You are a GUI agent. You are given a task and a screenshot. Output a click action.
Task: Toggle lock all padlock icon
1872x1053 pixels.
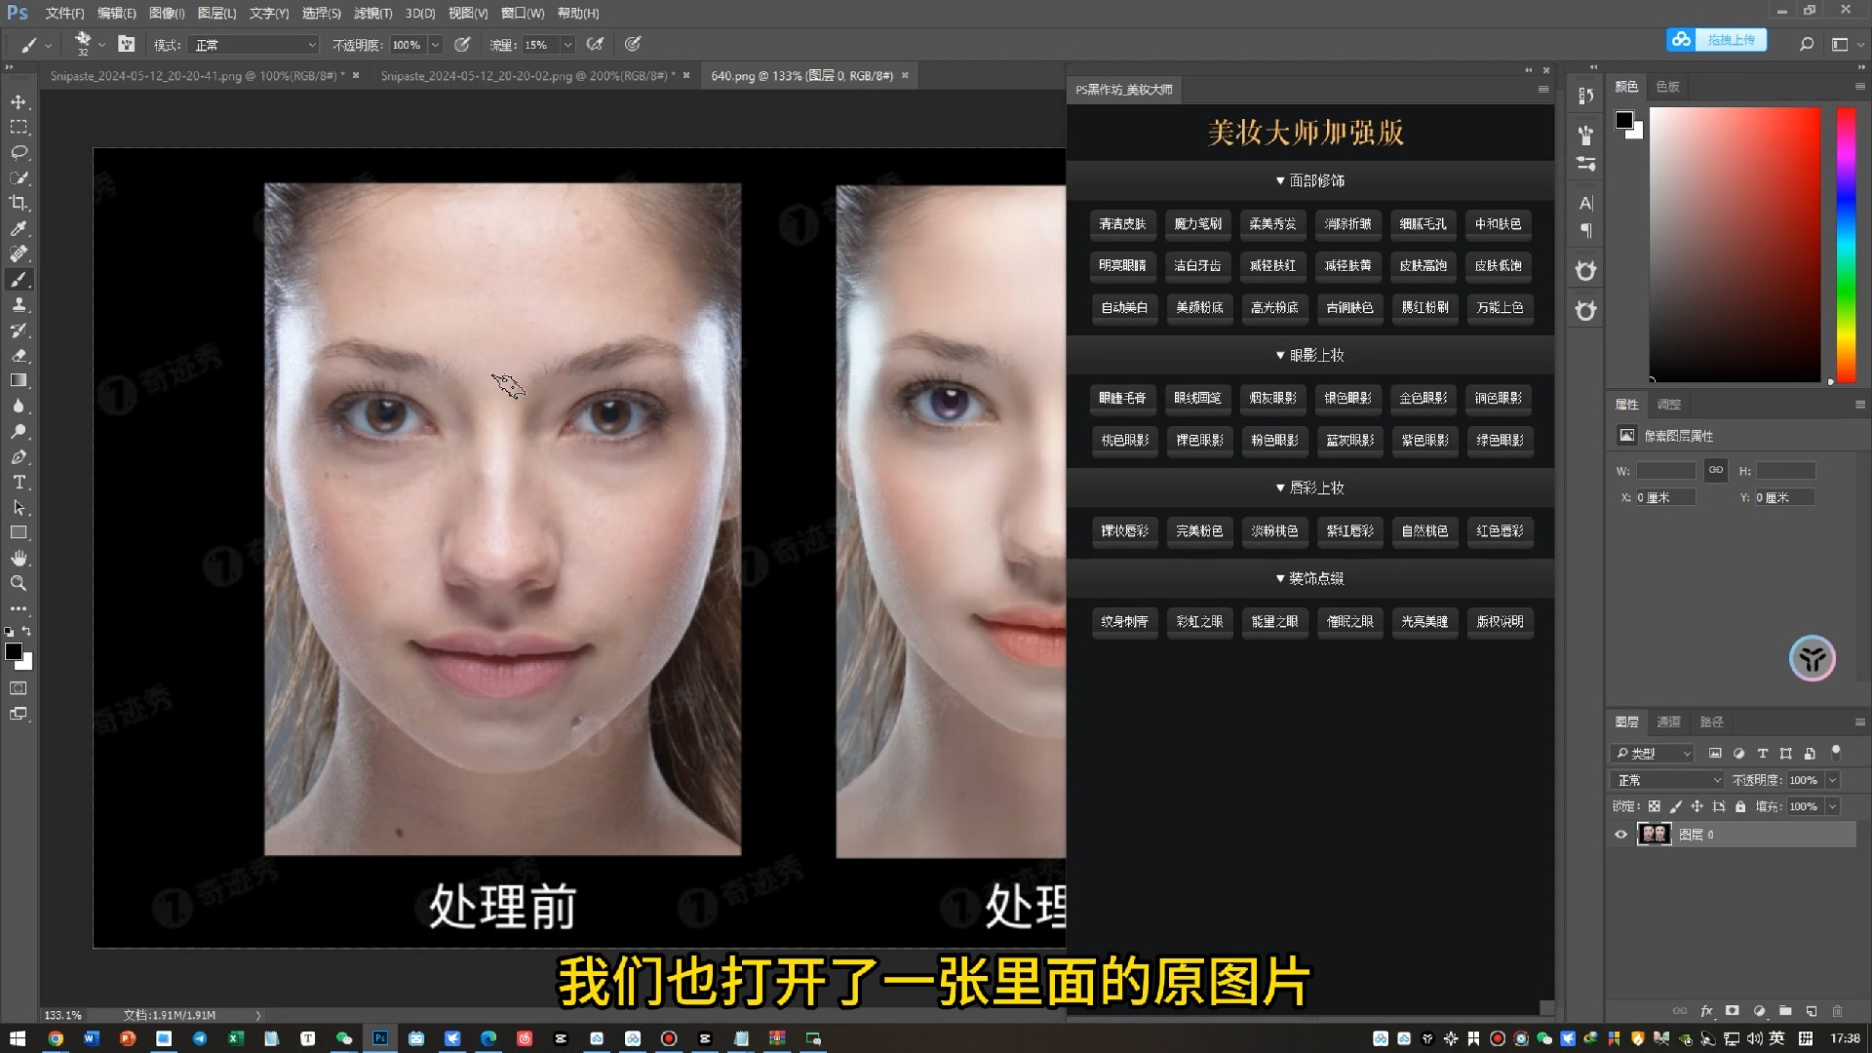[1740, 806]
